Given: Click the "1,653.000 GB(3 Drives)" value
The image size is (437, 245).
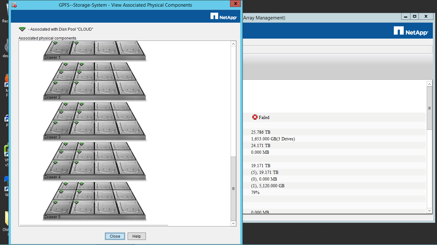Looking at the screenshot, I should click(x=273, y=139).
